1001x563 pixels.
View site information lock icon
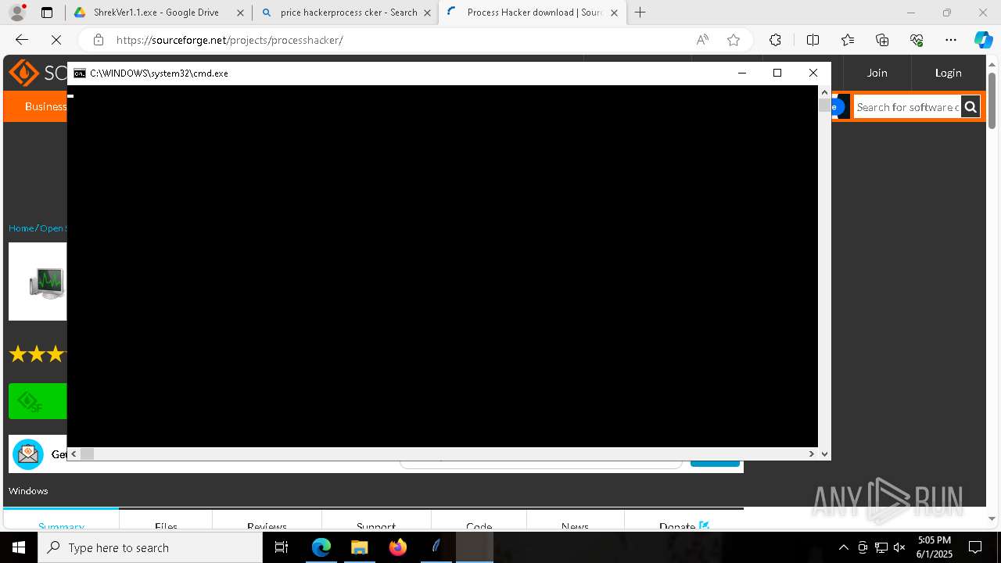coord(98,40)
